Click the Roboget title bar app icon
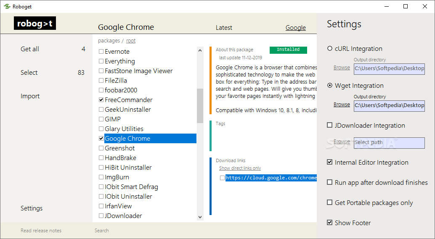 click(x=7, y=6)
